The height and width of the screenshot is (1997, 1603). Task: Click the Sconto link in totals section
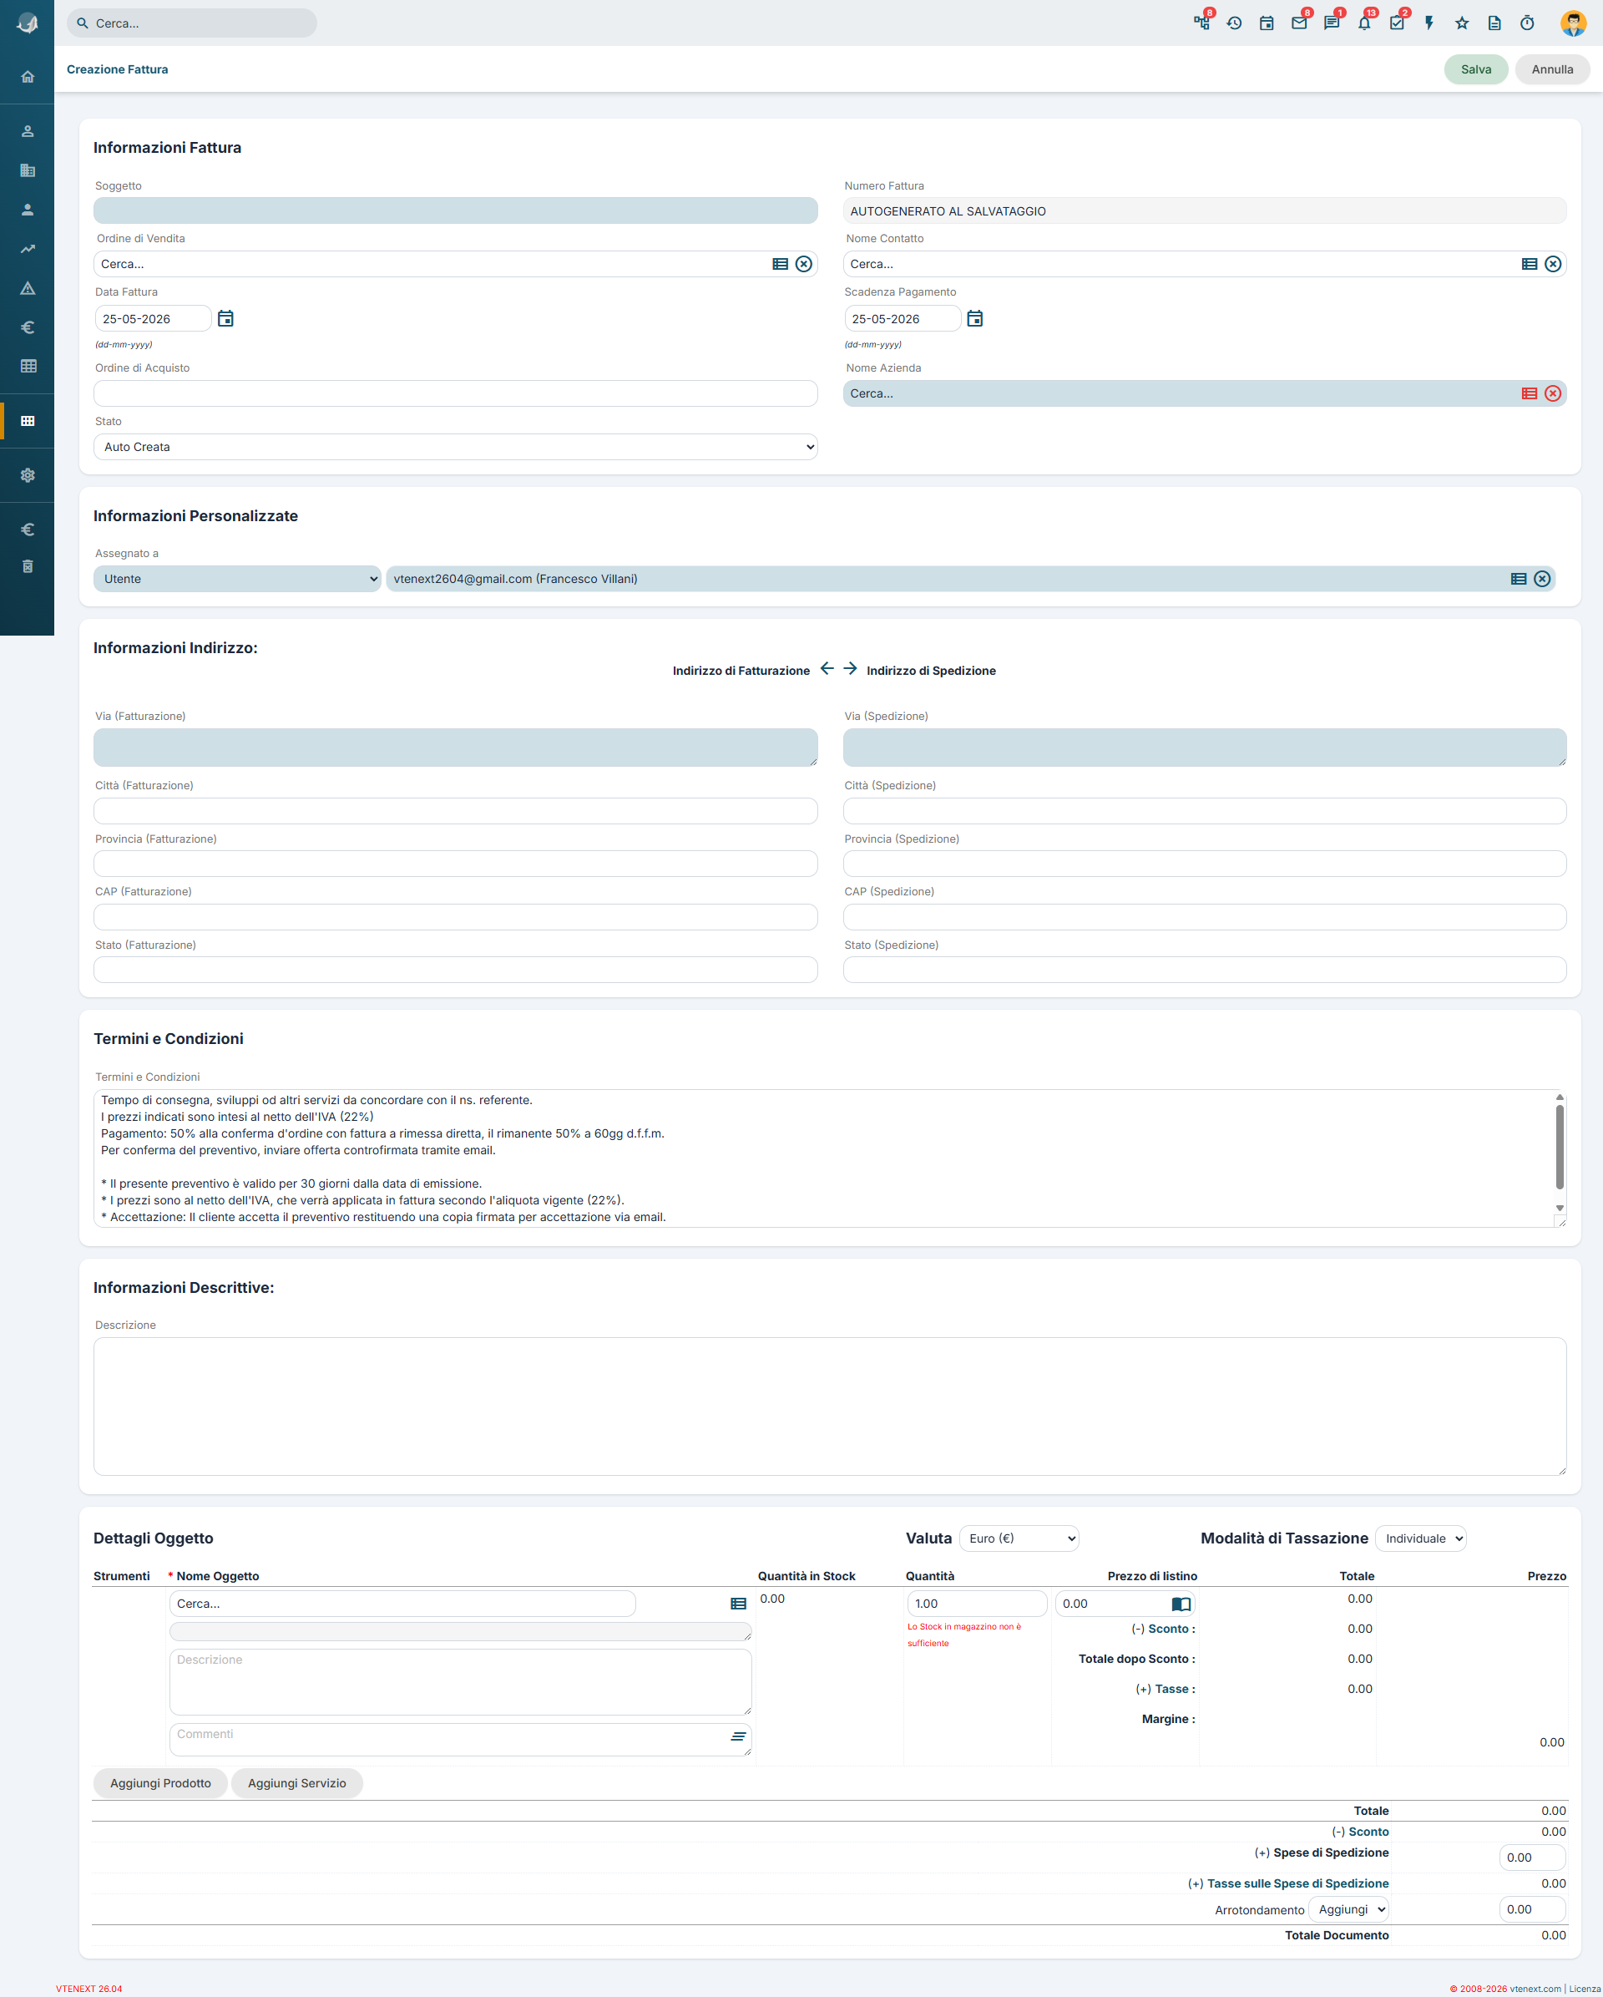point(1368,1831)
